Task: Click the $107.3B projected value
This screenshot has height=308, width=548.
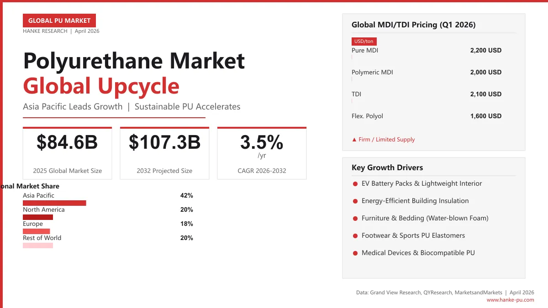Action: (164, 143)
